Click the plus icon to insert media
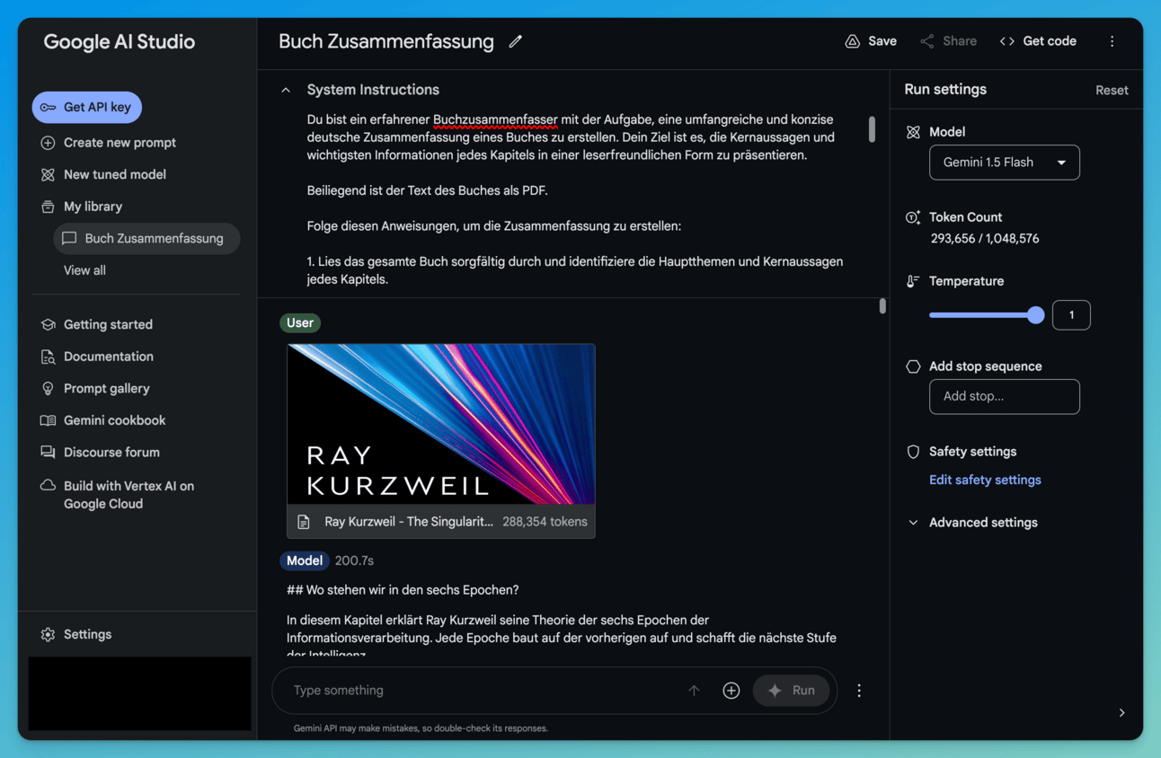The height and width of the screenshot is (758, 1161). click(731, 691)
